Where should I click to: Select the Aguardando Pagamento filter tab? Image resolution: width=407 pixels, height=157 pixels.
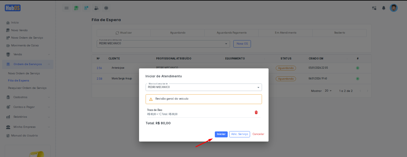tap(232, 33)
